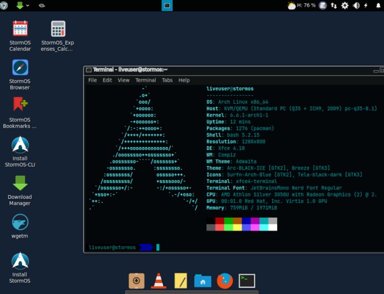384x294 pixels.
Task: Open the Edit menu in Terminal
Action: (107, 80)
